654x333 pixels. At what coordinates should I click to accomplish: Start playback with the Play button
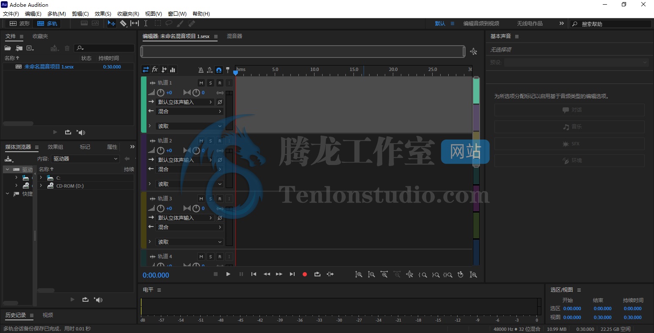(228, 274)
